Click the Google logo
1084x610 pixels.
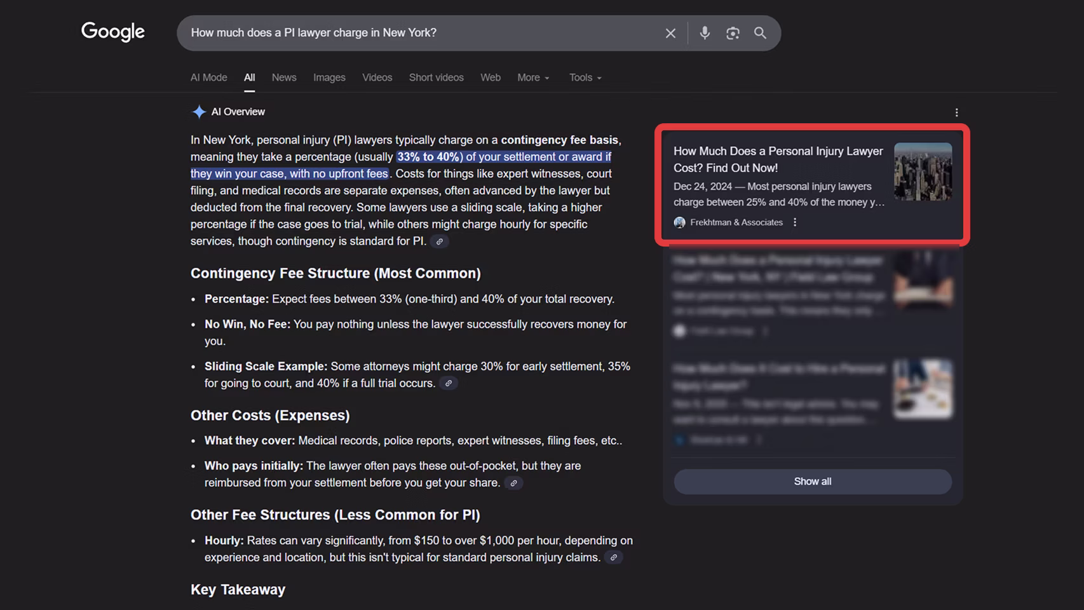(113, 32)
